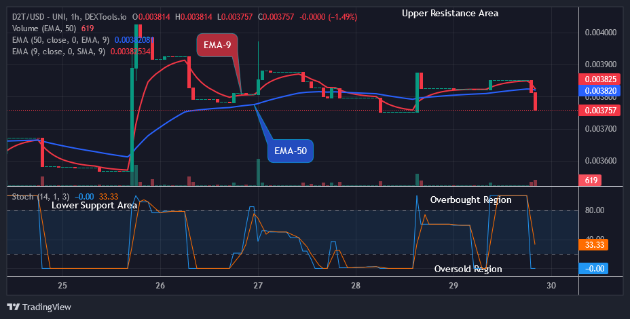Click the TradingView logo
Screen dimensions: 630x319
point(39,307)
